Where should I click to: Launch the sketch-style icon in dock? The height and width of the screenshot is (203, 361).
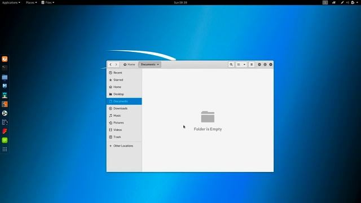5,122
